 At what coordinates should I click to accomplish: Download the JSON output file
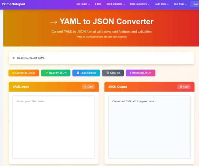click(141, 73)
